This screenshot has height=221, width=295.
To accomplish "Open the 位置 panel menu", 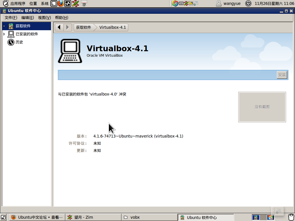I will point(33,3).
